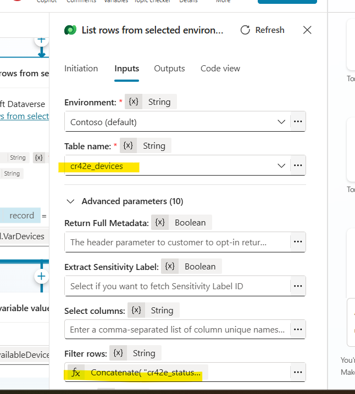Click the Dataverse connector icon in panel header
The width and height of the screenshot is (355, 394).
click(70, 30)
